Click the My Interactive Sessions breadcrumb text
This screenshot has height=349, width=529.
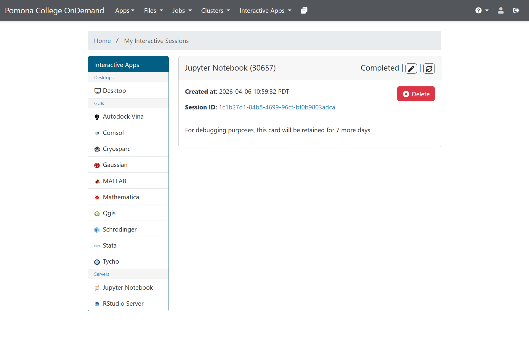156,41
